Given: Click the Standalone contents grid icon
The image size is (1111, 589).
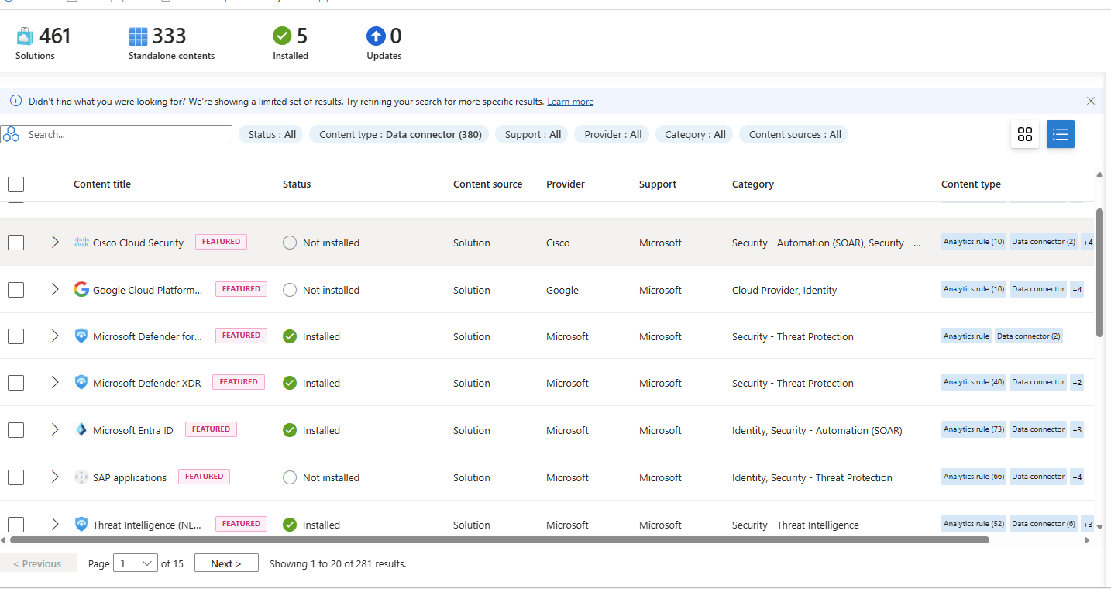Looking at the screenshot, I should click(x=138, y=36).
